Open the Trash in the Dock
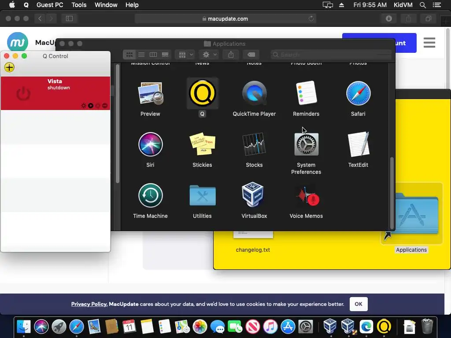This screenshot has width=451, height=338. tap(427, 327)
